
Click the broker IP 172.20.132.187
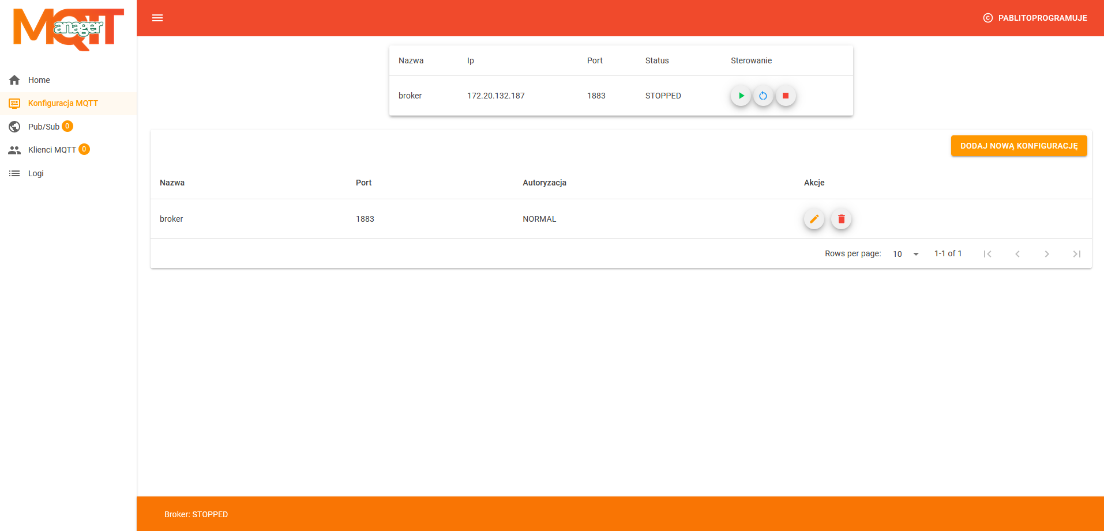coord(496,96)
